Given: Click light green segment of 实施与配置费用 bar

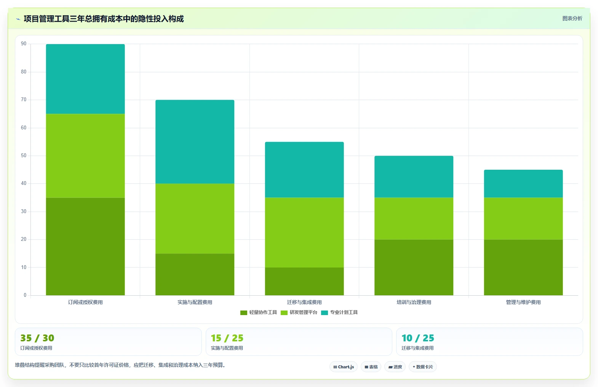Looking at the screenshot, I should 195,219.
